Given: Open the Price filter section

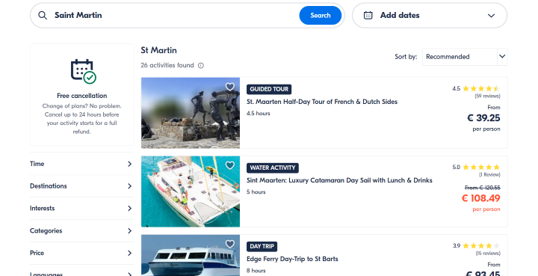Looking at the screenshot, I should [81, 253].
